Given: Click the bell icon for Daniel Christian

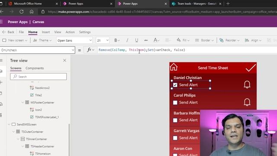Looking at the screenshot, I should [x=247, y=84].
